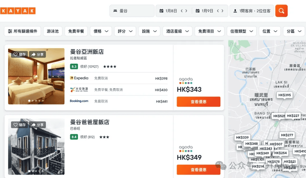Click 很好 (812) reviews text
The height and width of the screenshot is (178, 306).
87,137
